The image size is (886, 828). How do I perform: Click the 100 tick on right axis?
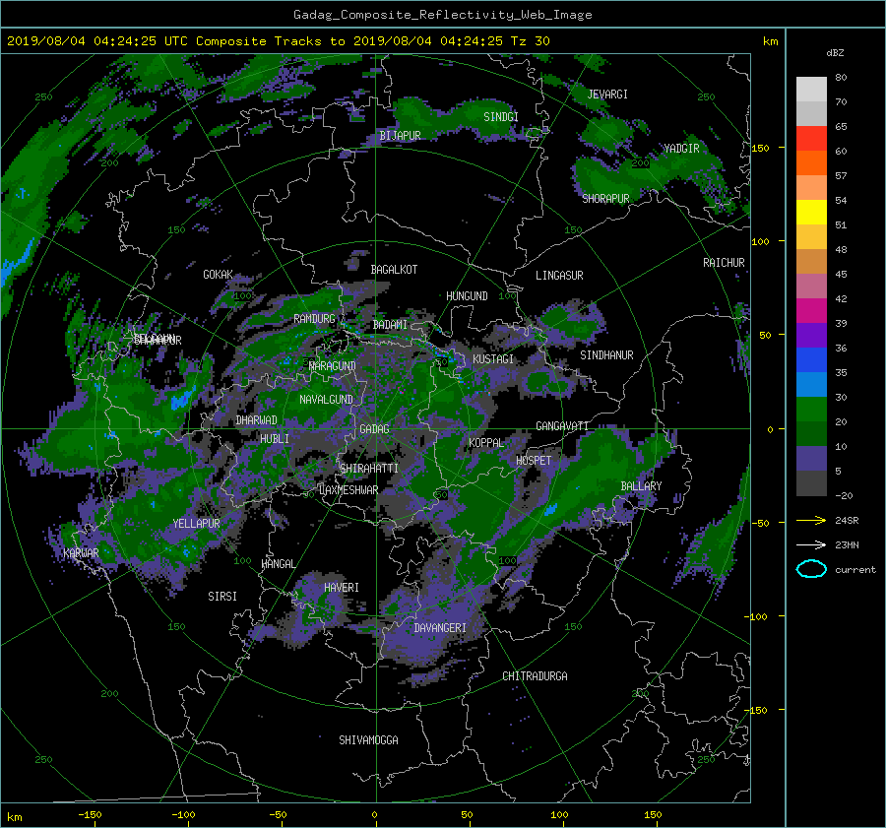coord(760,242)
